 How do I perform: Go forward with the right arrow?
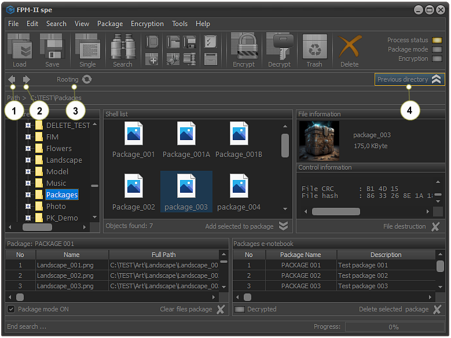[x=26, y=79]
